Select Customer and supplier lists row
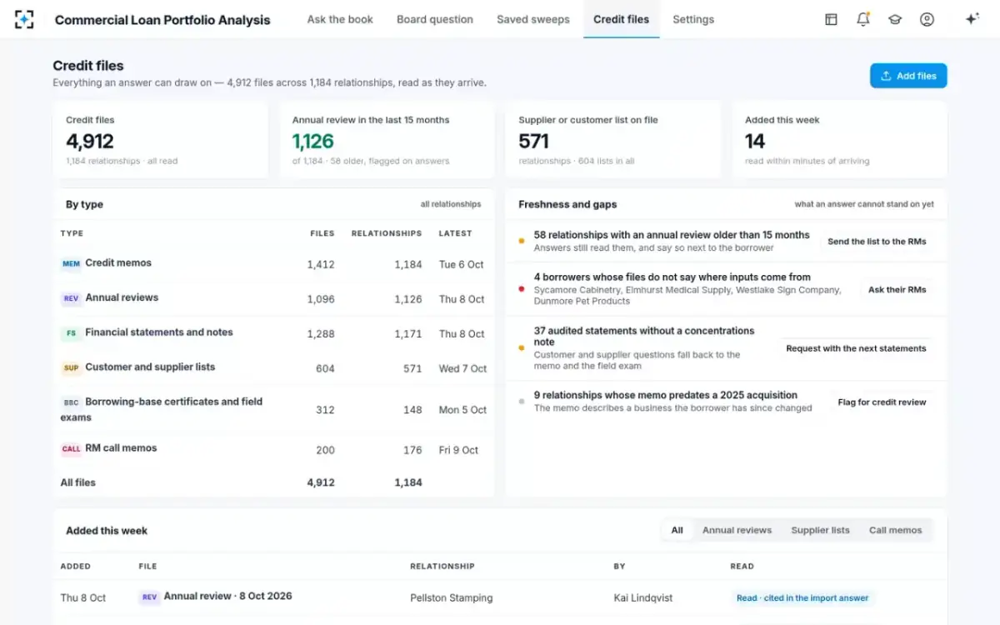The image size is (1000, 625). (273, 367)
